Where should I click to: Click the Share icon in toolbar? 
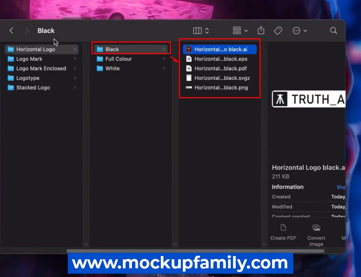(261, 31)
